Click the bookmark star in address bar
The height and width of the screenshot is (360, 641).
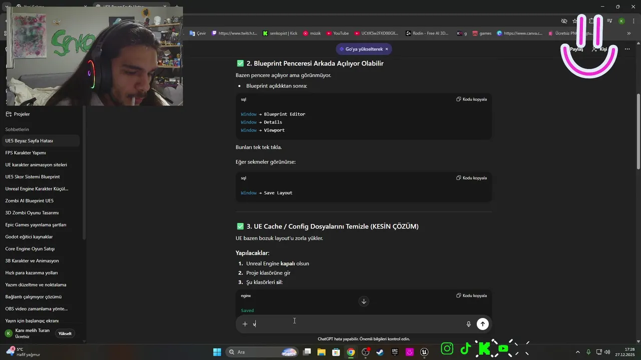point(575,21)
